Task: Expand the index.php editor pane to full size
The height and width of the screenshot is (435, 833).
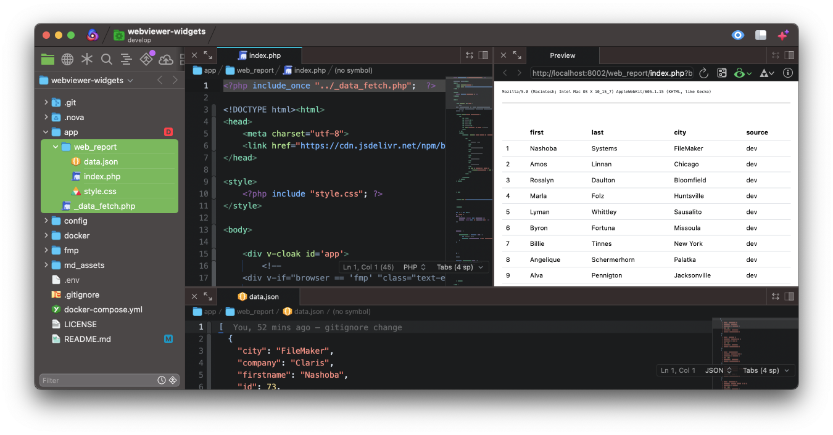Action: pyautogui.click(x=208, y=55)
